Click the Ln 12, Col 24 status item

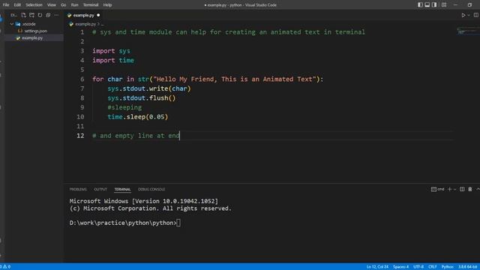coord(377,267)
